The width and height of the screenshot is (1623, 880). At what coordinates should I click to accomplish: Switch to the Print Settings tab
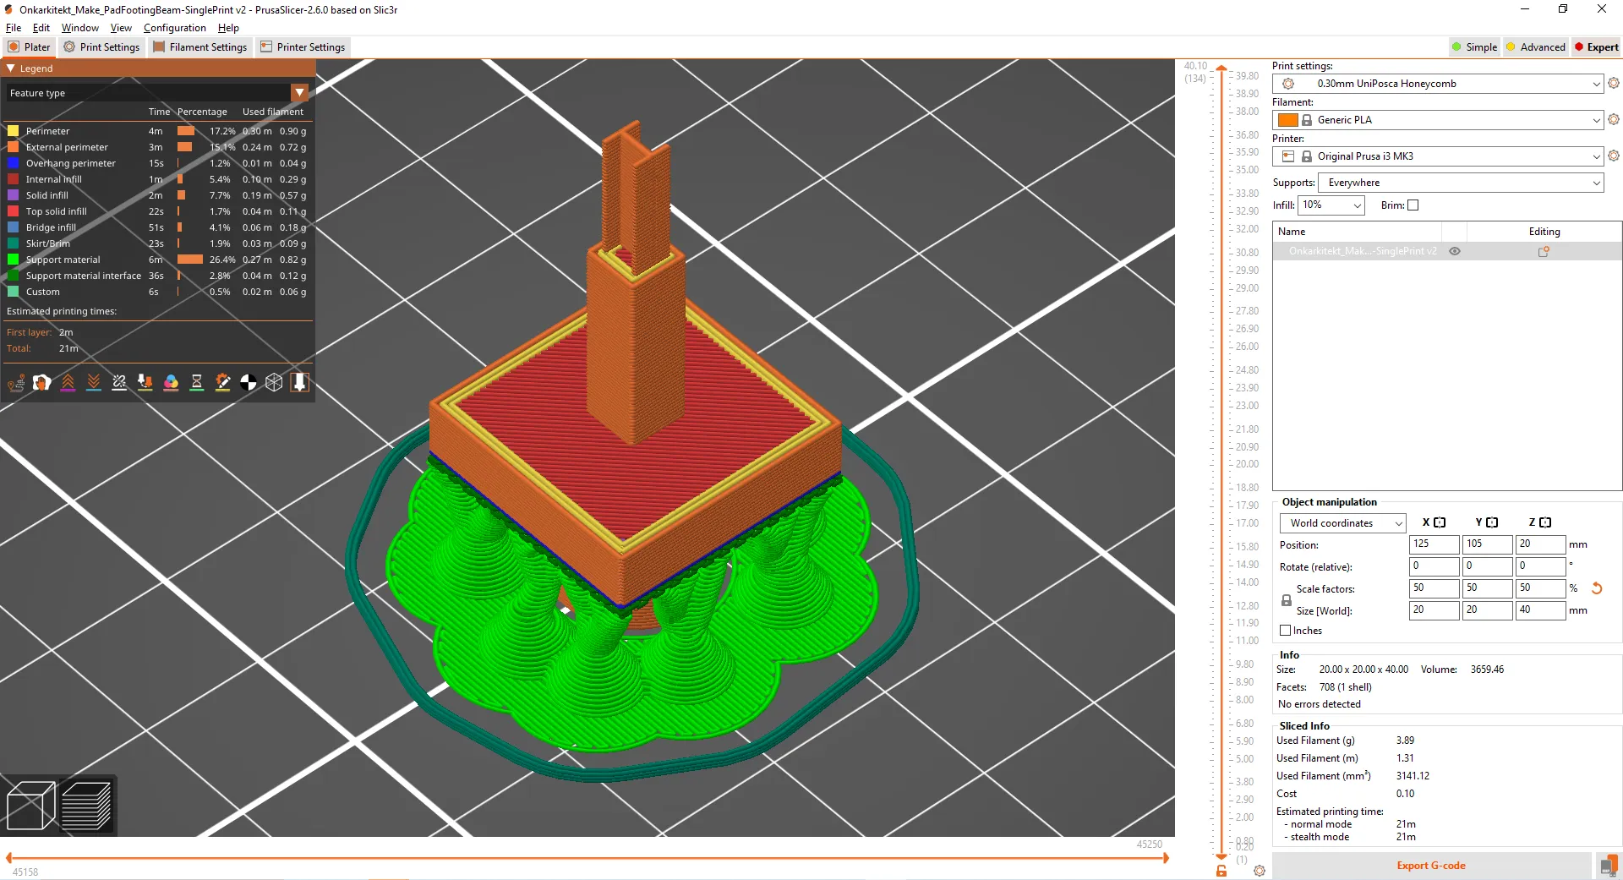pyautogui.click(x=101, y=47)
